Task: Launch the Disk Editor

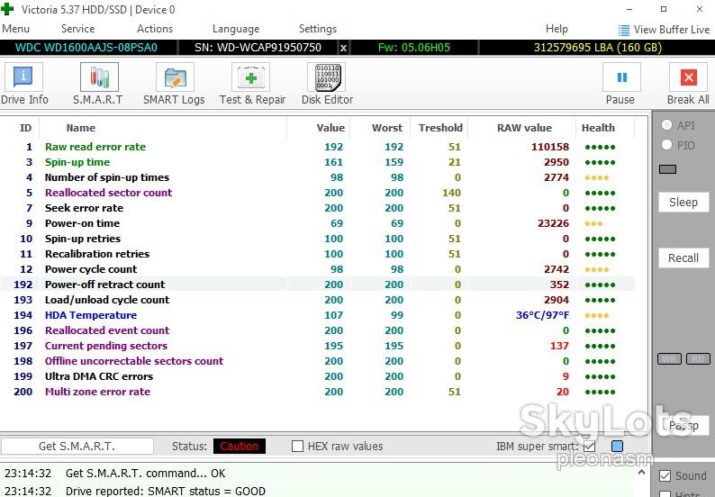Action: pyautogui.click(x=327, y=77)
